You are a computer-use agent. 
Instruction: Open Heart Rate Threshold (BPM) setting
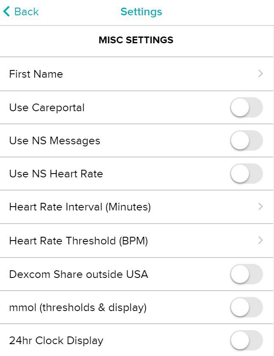click(137, 241)
